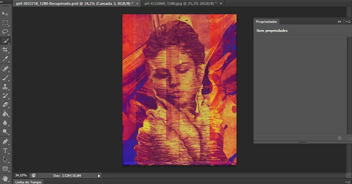Click the zoom level field showing 34,15%

click(21, 175)
